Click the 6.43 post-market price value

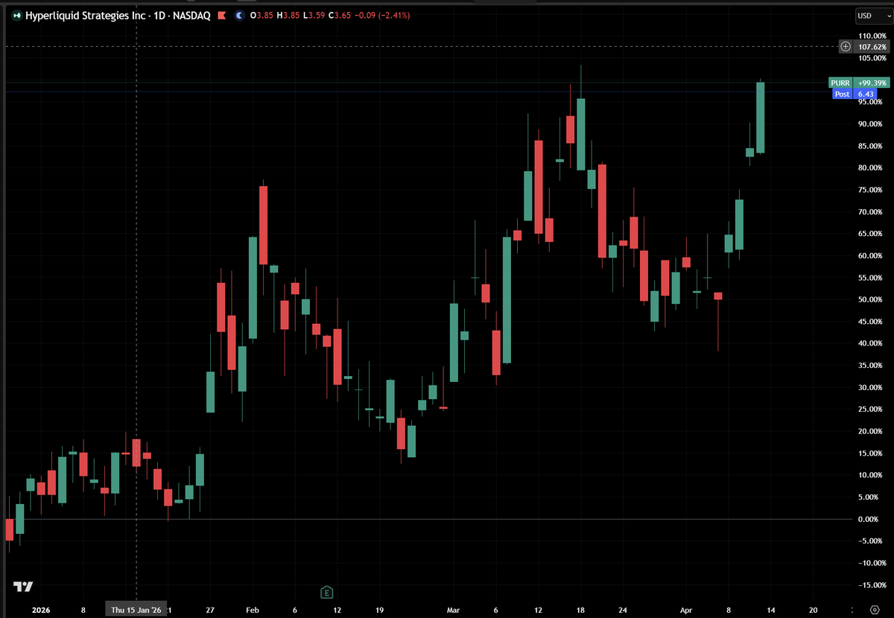pyautogui.click(x=865, y=94)
